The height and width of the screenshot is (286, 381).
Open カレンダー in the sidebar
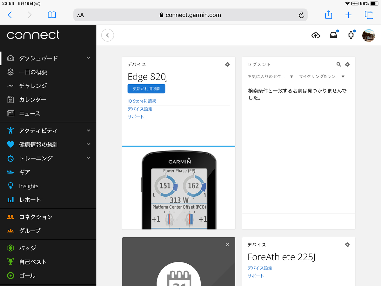[x=33, y=100]
